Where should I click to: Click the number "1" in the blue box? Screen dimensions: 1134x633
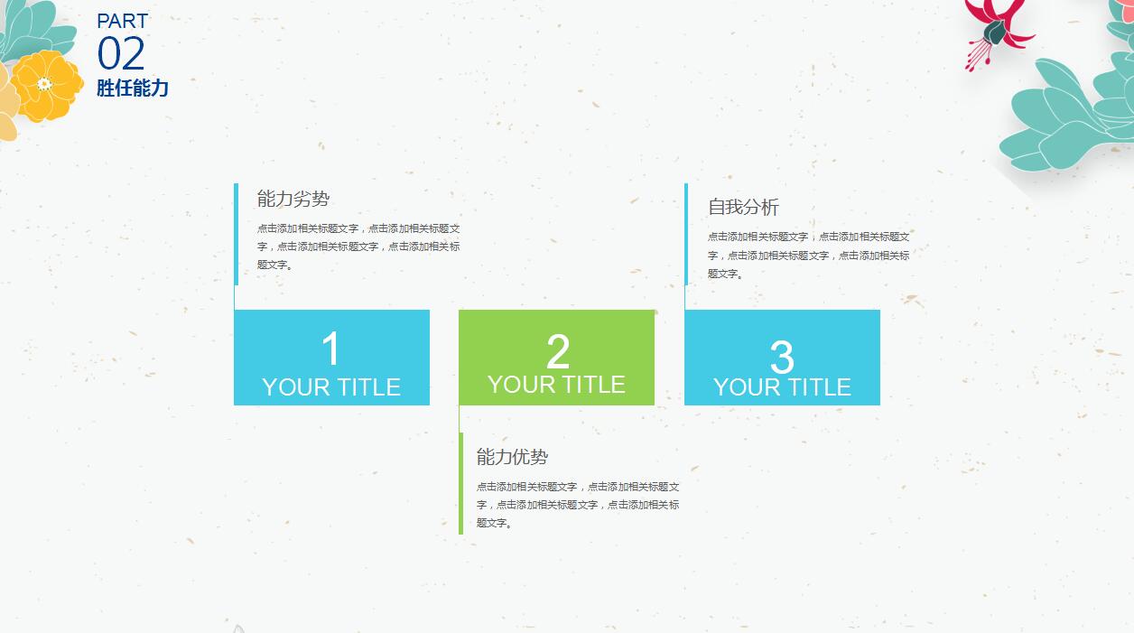coord(331,349)
